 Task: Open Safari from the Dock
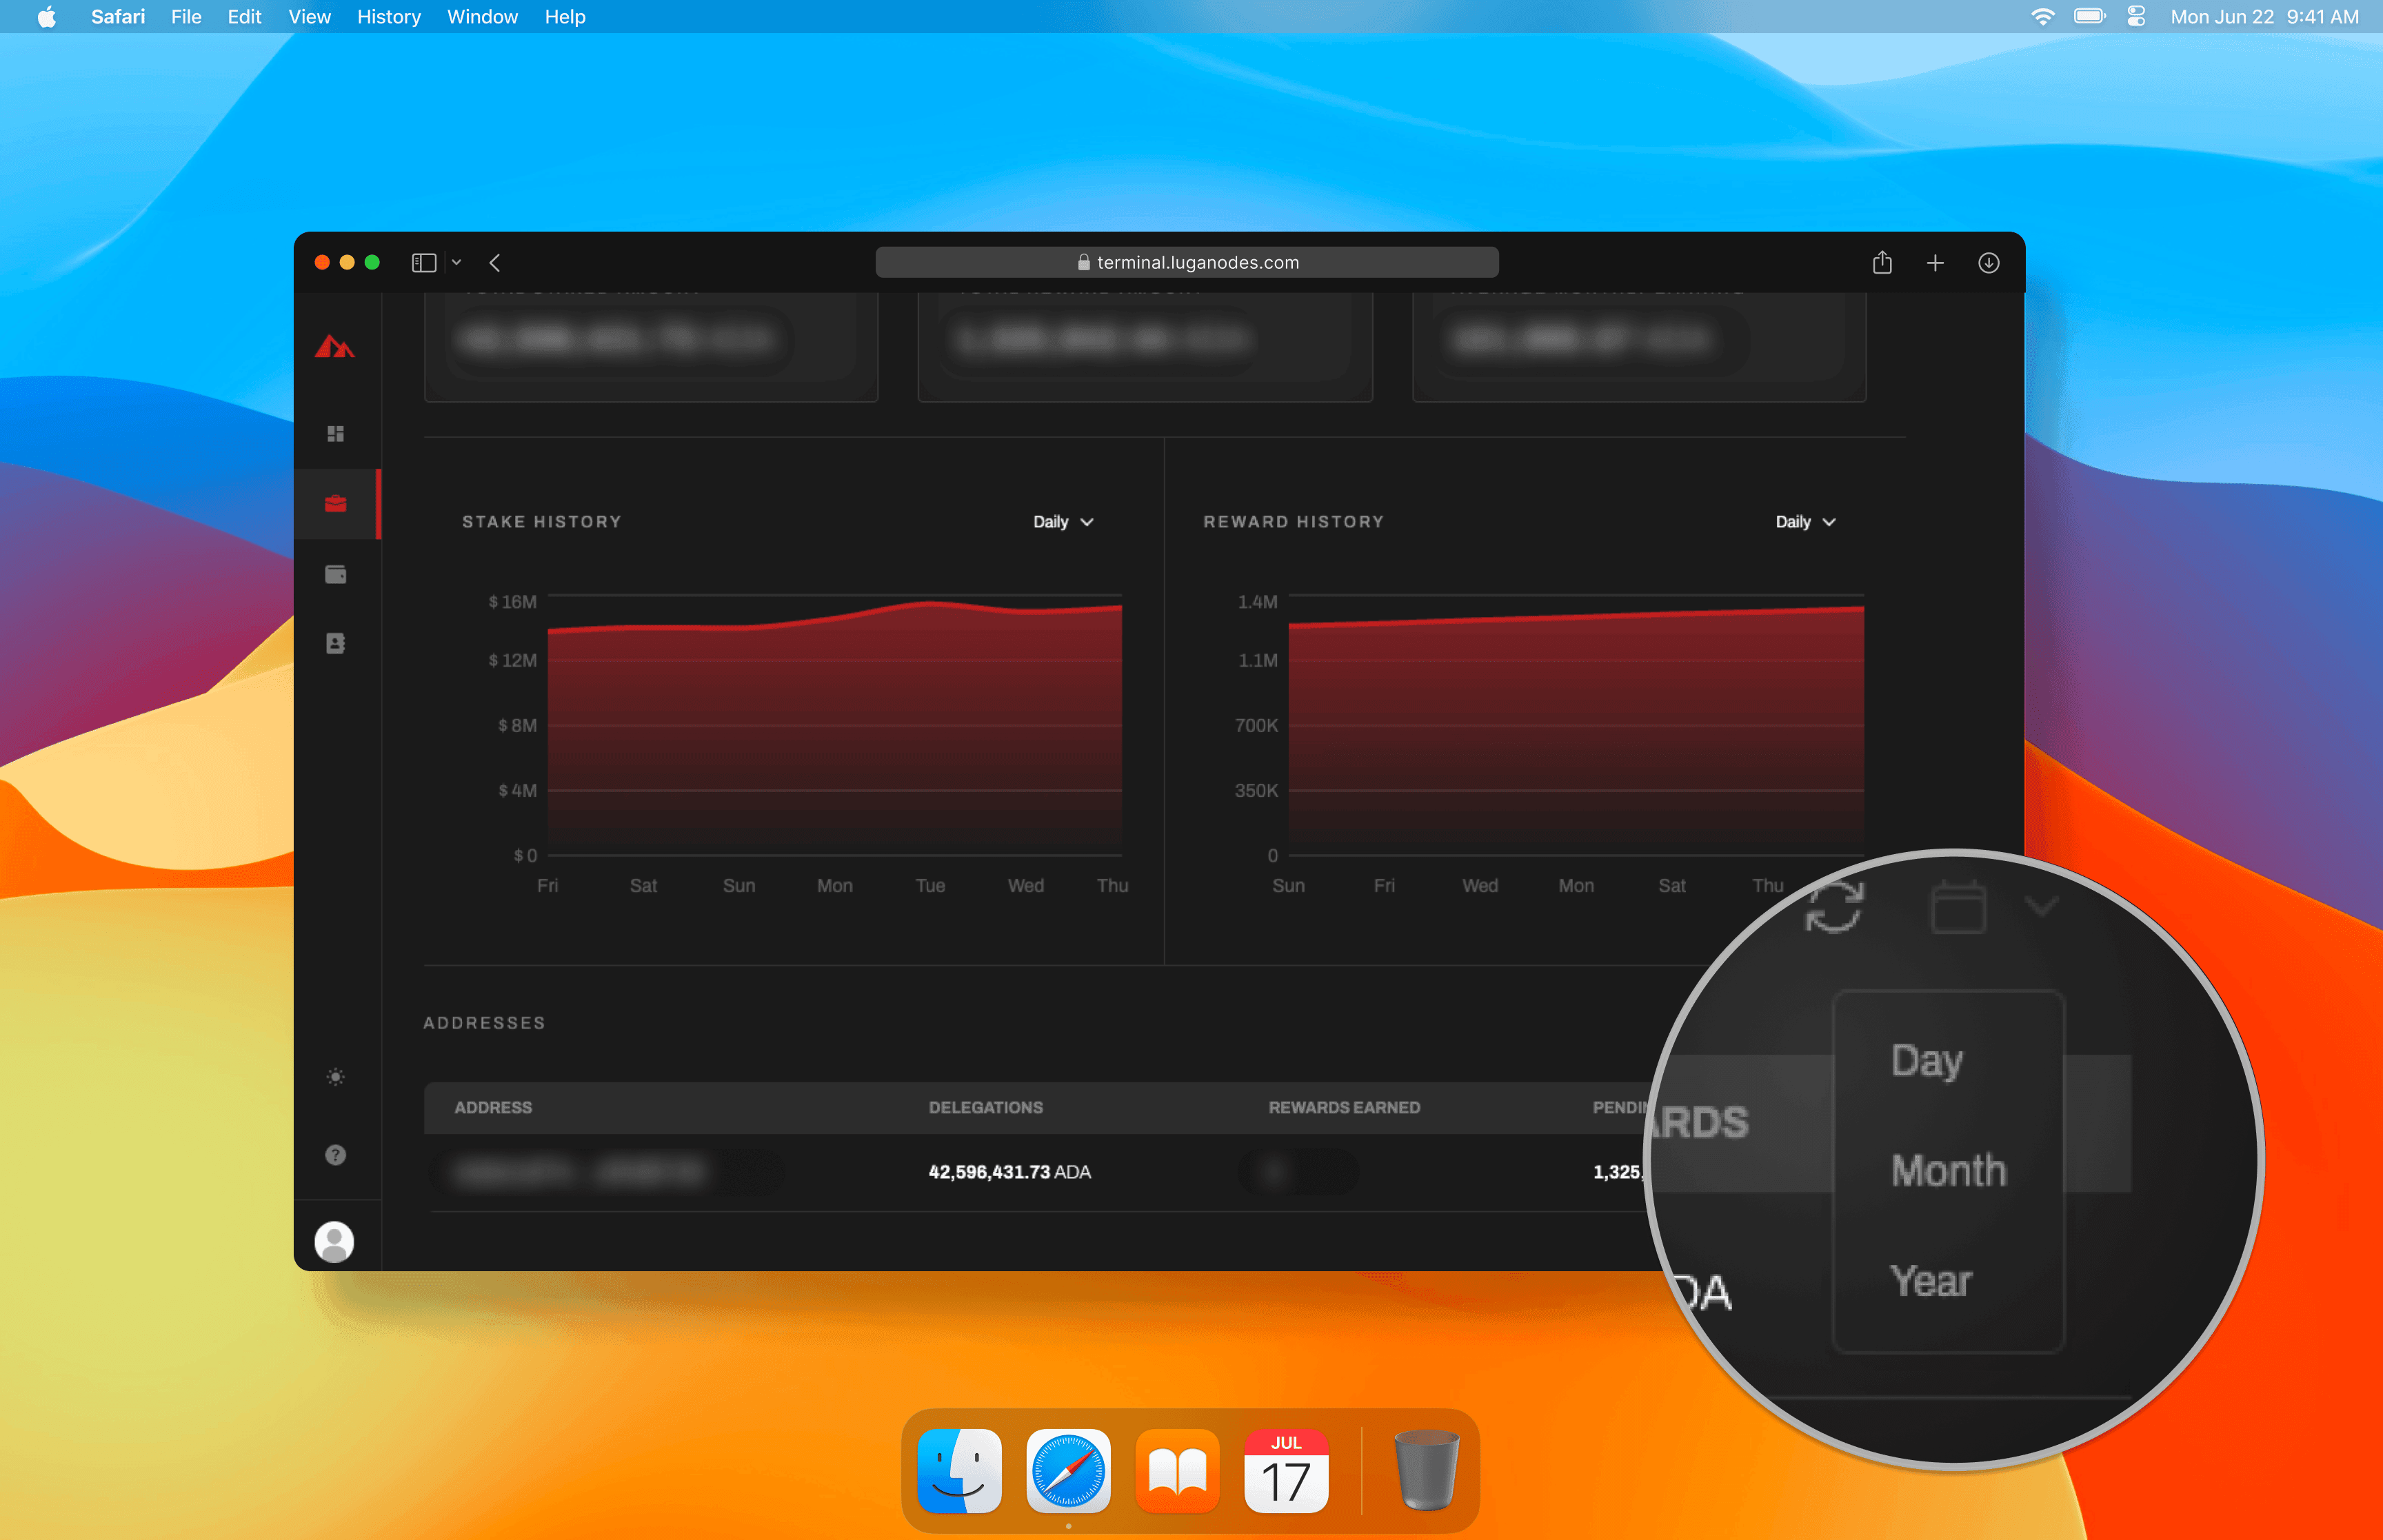pos(1068,1470)
